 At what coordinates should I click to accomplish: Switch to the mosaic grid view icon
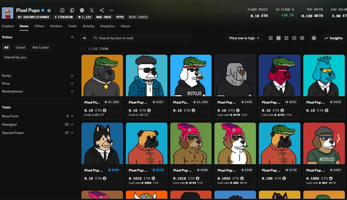click(x=286, y=38)
